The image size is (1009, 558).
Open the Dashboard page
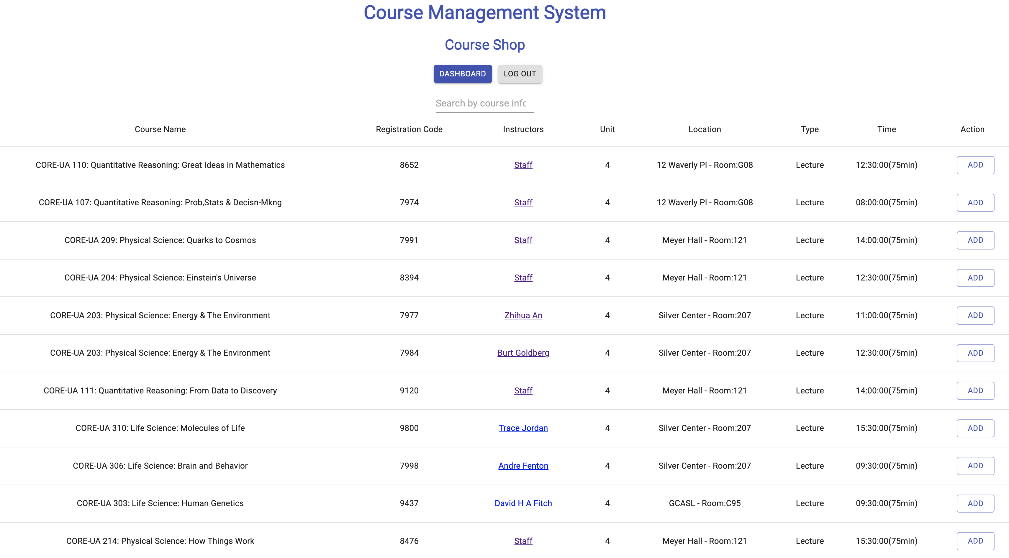click(462, 74)
